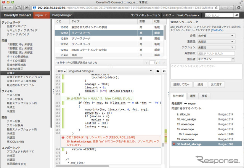
Task: Select issue row CID 13138
Action: pos(109,27)
